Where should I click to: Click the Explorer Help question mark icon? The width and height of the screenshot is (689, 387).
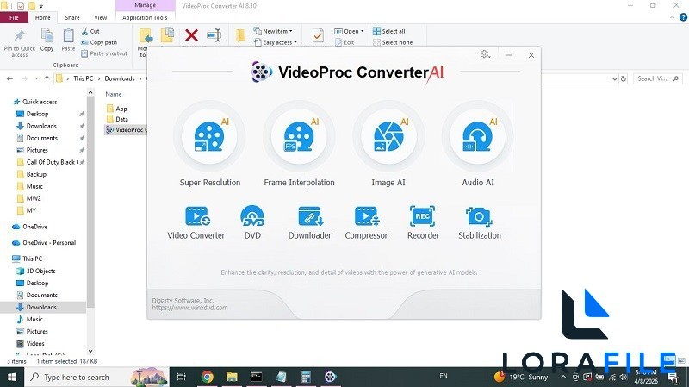pyautogui.click(x=683, y=17)
